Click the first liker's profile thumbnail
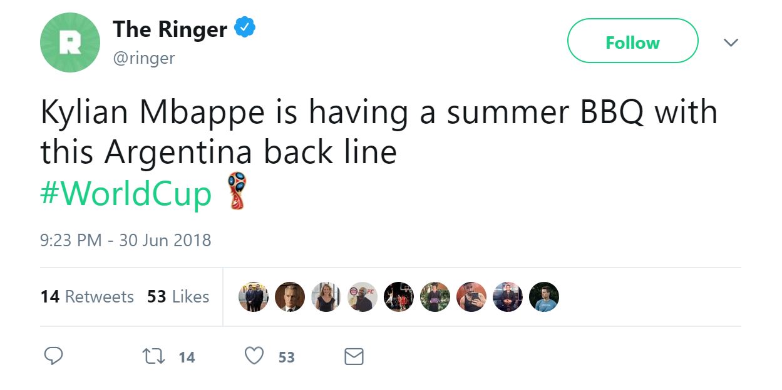 (x=254, y=296)
